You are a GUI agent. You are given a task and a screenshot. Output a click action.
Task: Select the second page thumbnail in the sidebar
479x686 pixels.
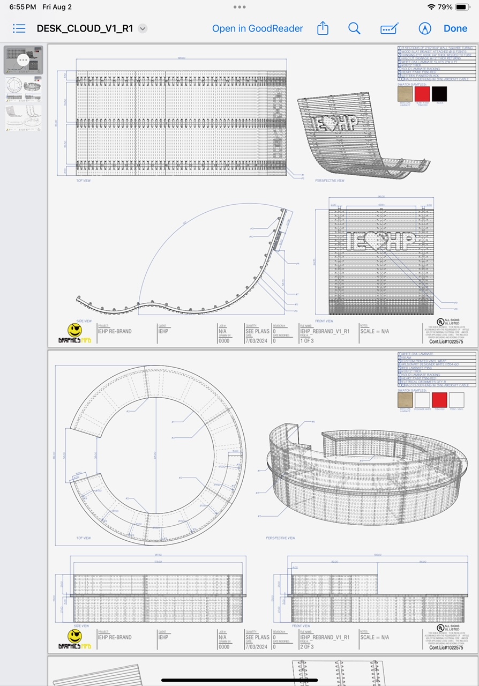[24, 89]
